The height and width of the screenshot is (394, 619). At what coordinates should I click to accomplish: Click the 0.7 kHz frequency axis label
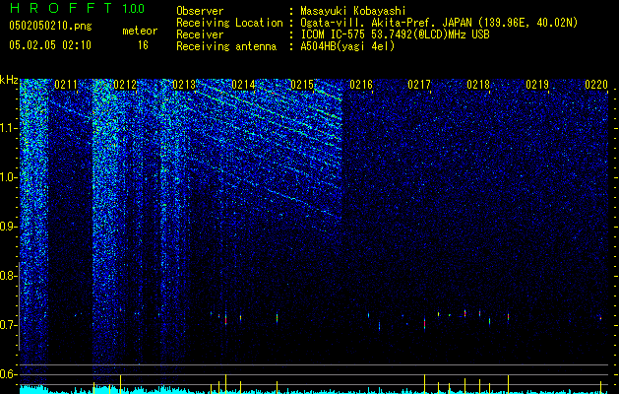8,325
